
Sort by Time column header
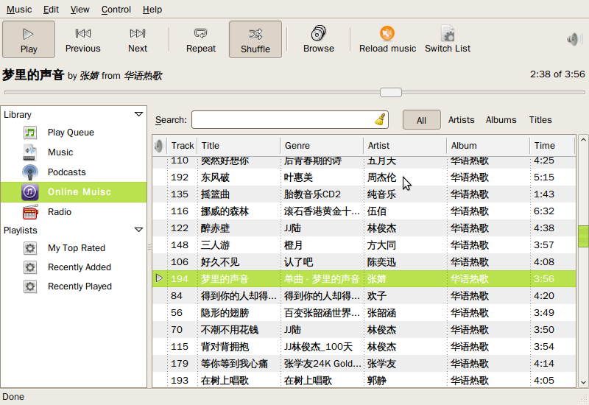coord(552,146)
